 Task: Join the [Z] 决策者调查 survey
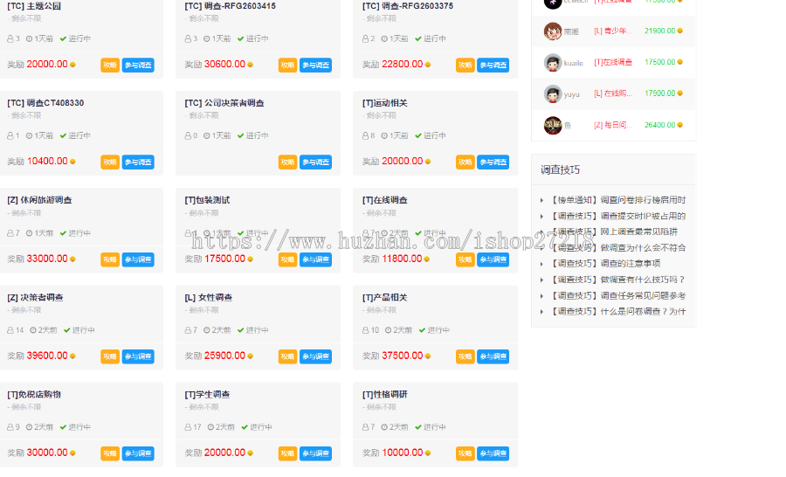[x=138, y=356]
